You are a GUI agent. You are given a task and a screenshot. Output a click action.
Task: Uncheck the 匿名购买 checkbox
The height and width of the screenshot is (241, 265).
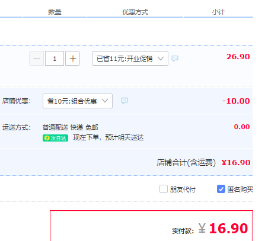[x=221, y=189]
